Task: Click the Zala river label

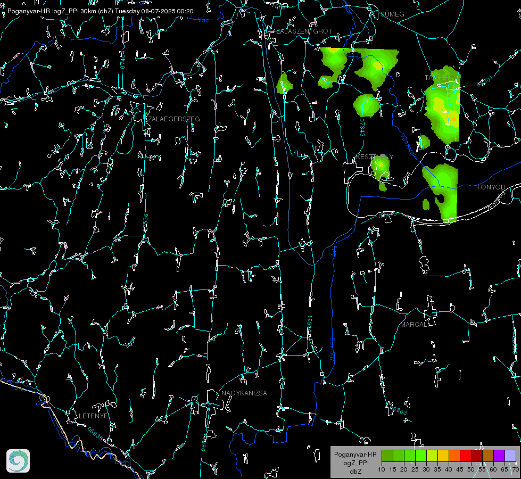Action: [334, 250]
